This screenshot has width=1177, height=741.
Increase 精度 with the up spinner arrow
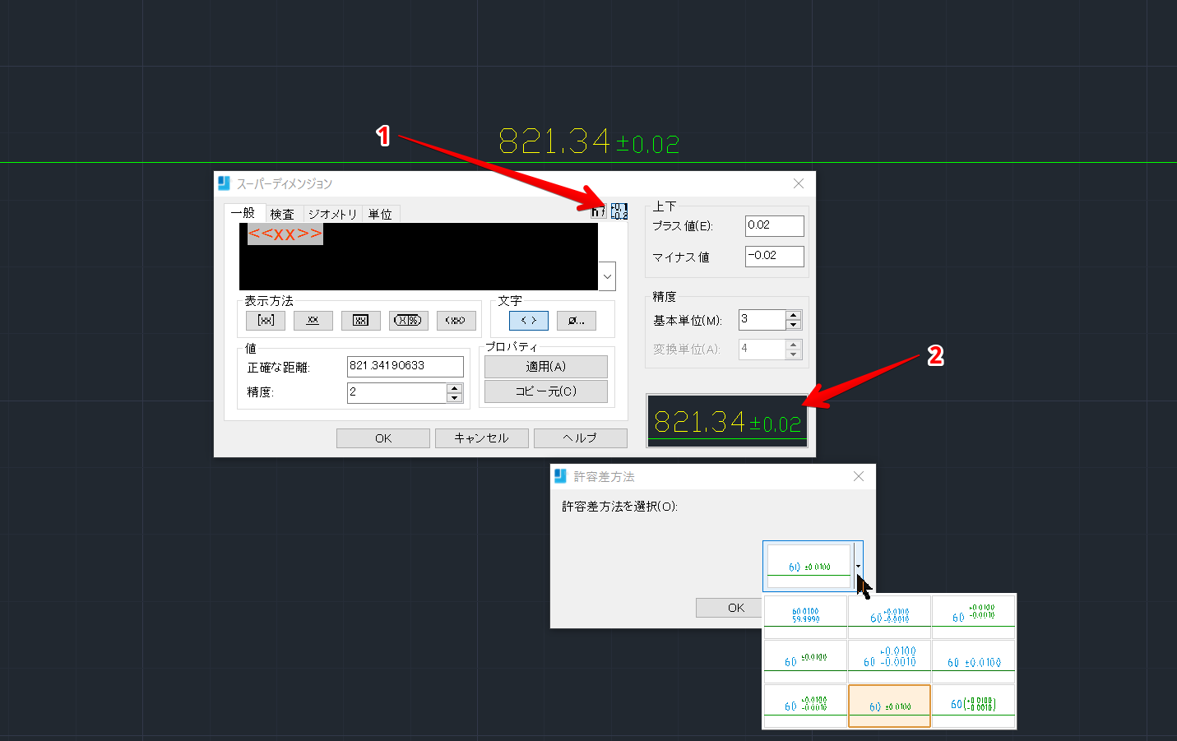455,387
